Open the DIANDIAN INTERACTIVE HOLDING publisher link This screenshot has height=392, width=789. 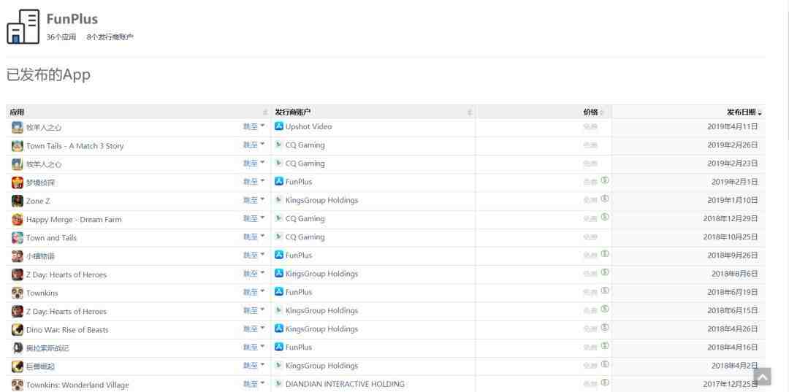345,384
